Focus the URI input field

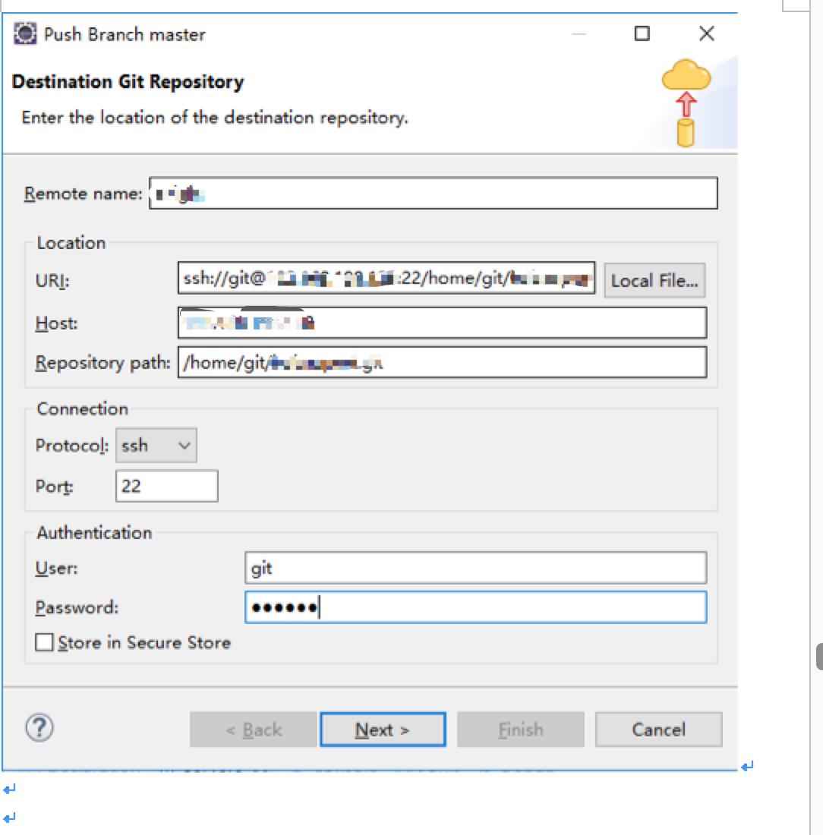[386, 279]
